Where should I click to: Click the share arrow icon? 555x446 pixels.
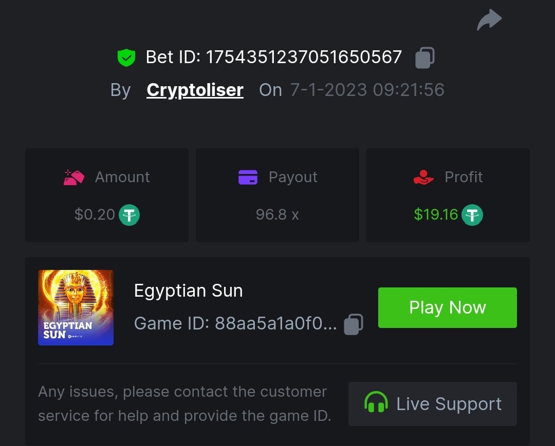coord(489,20)
